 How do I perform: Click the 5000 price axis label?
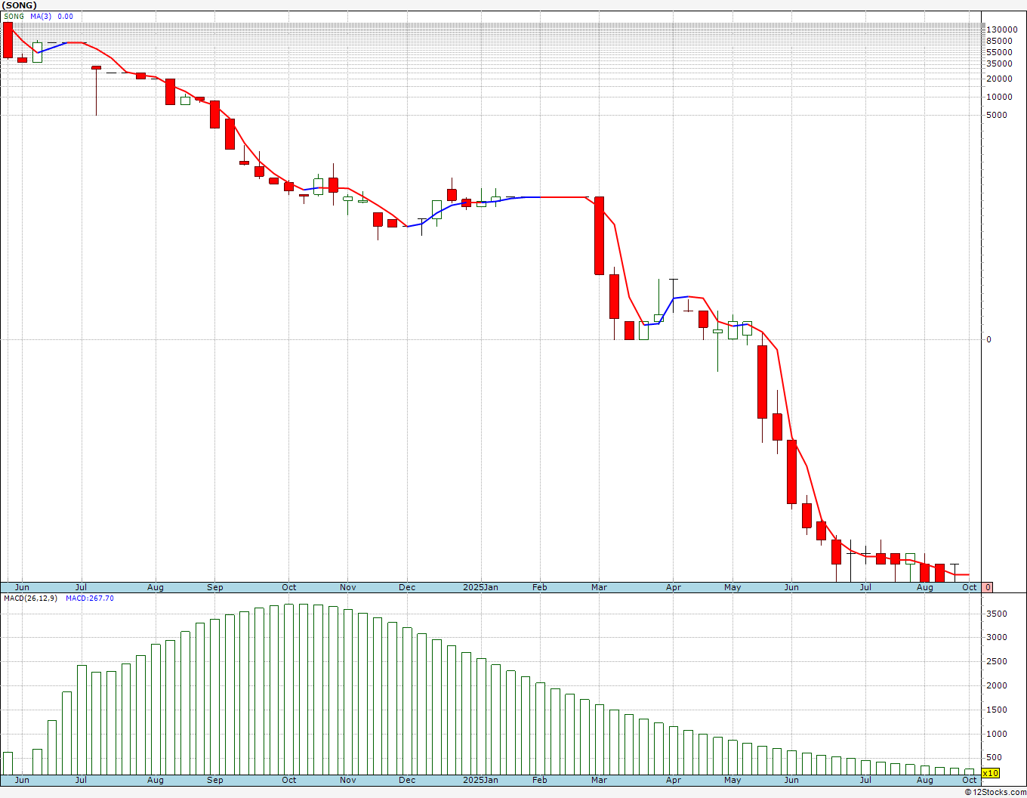click(x=997, y=115)
